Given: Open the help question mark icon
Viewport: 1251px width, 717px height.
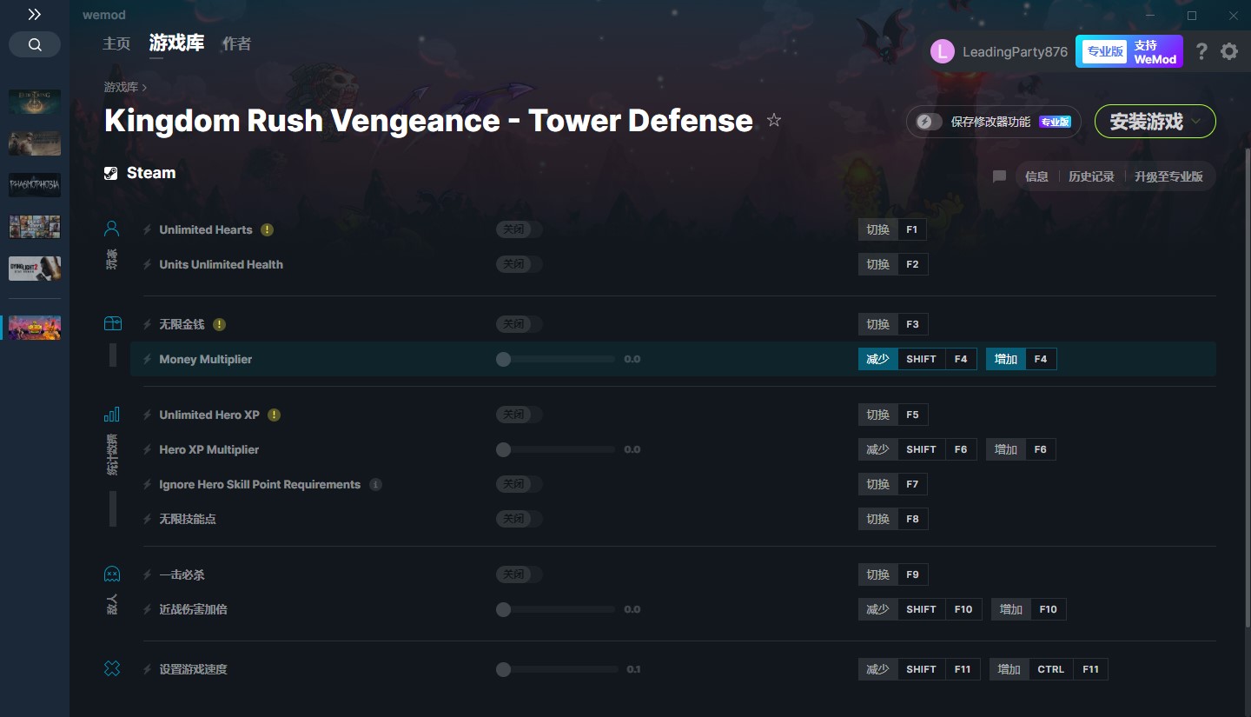Looking at the screenshot, I should coord(1201,51).
